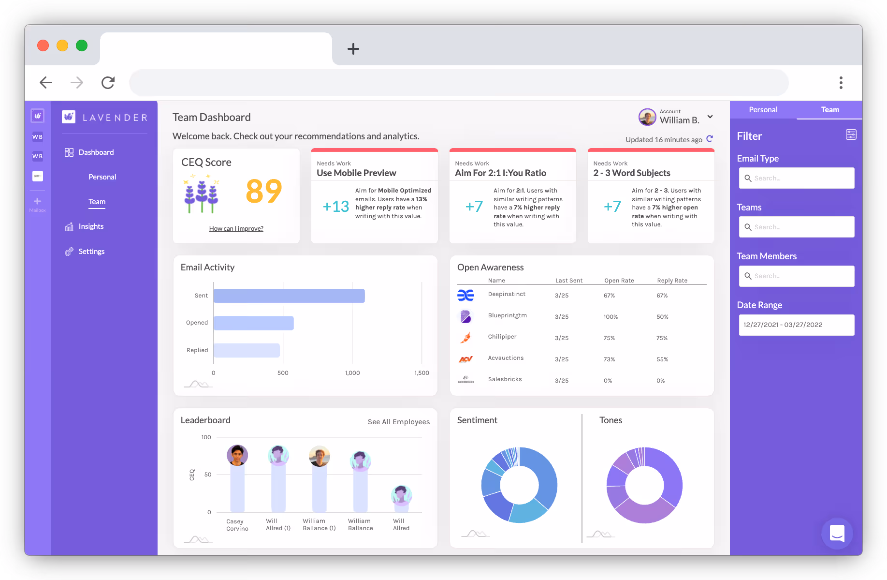887x580 pixels.
Task: Refresh data with the circular arrow icon
Action: (710, 139)
